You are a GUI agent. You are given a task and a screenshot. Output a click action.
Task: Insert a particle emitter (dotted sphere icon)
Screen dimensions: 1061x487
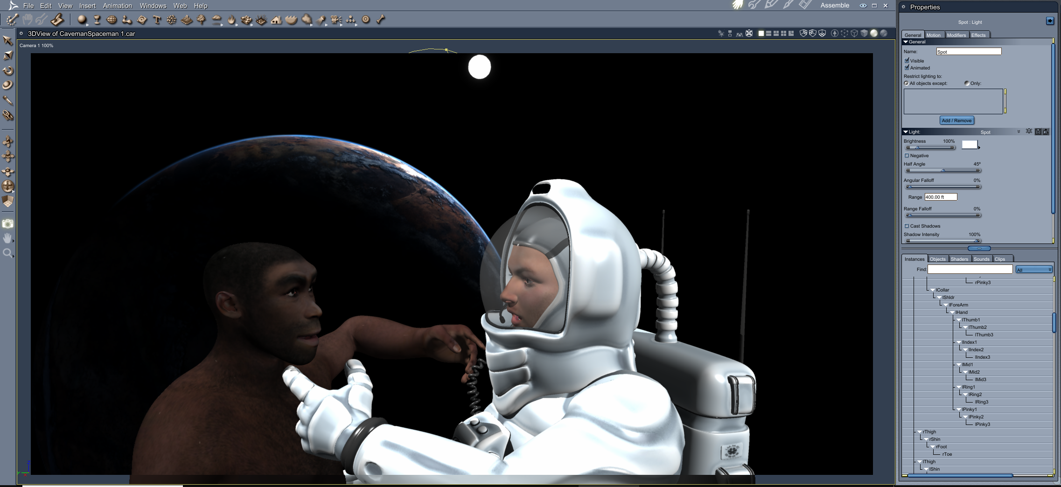tap(172, 20)
